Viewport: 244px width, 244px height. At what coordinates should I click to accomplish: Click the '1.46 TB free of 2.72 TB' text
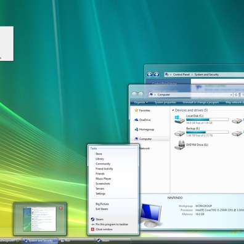point(200,136)
